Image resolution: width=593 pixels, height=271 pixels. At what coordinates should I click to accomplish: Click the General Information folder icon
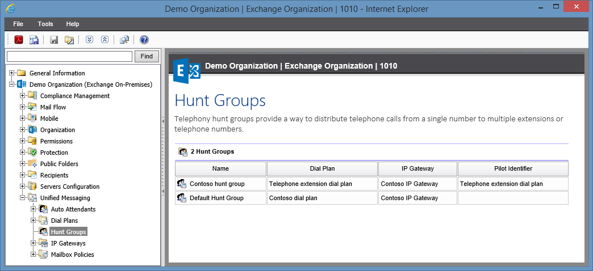22,73
